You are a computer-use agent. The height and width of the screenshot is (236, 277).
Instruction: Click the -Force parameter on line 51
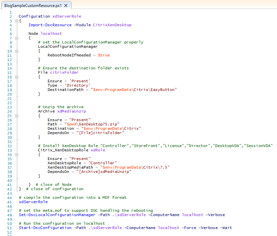point(189,228)
